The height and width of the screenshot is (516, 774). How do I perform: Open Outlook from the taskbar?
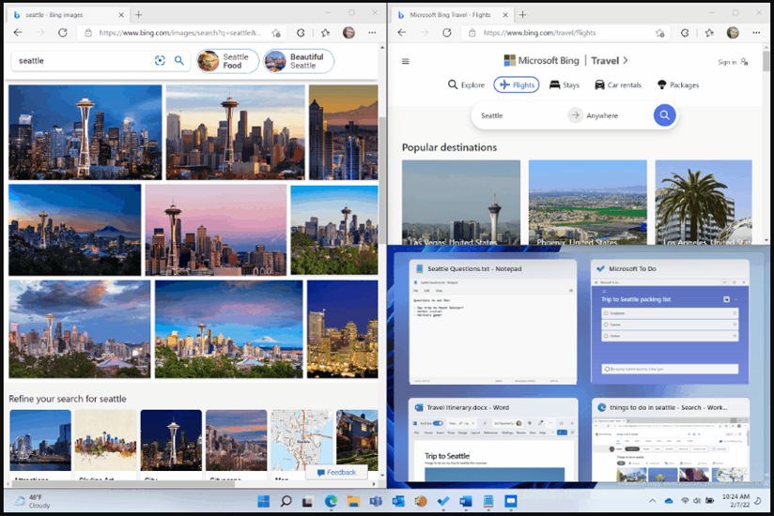tap(398, 502)
